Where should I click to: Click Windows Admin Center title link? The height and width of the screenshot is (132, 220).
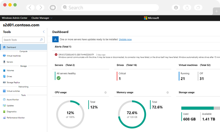point(15,18)
